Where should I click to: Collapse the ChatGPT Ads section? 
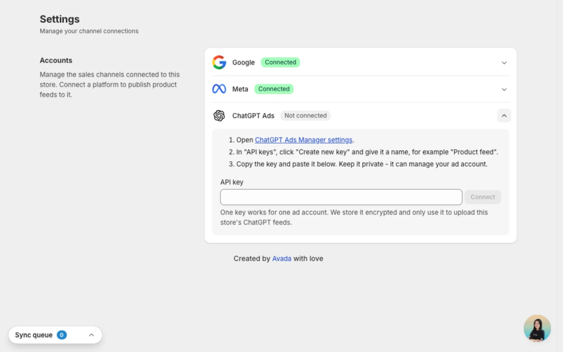click(x=504, y=116)
